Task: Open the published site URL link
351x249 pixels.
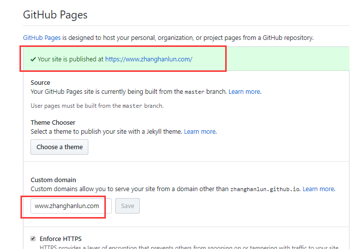Action: pos(148,59)
